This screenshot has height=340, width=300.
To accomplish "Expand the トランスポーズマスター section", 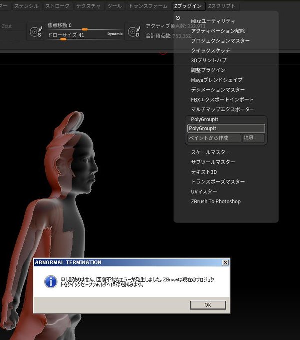I will click(218, 182).
